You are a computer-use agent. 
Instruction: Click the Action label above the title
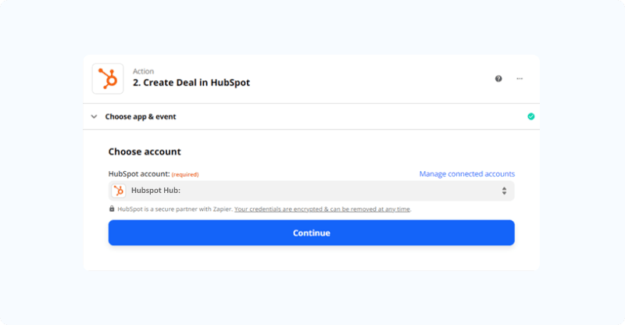point(143,71)
